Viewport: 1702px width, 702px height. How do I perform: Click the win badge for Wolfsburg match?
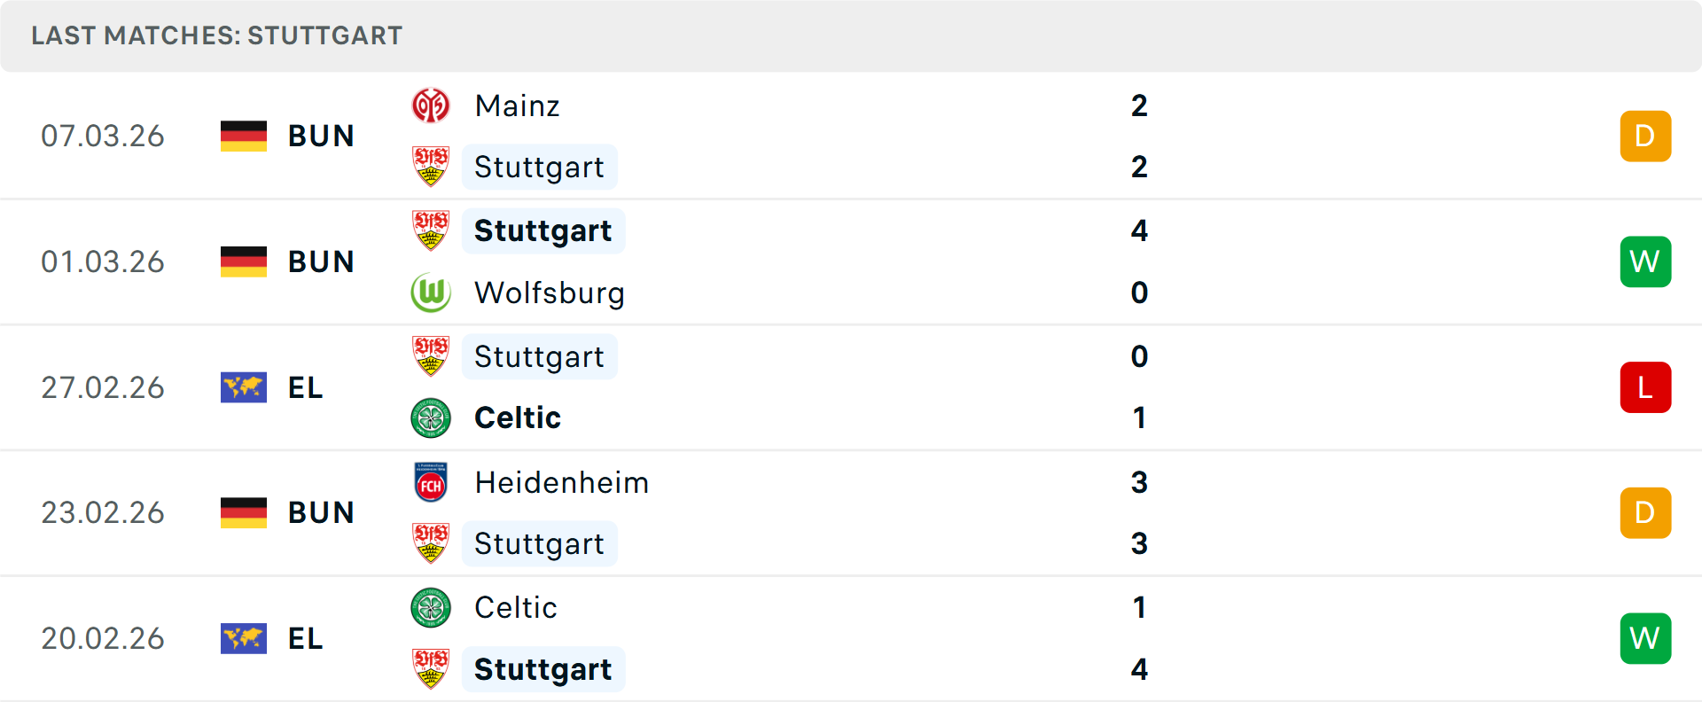click(x=1645, y=261)
